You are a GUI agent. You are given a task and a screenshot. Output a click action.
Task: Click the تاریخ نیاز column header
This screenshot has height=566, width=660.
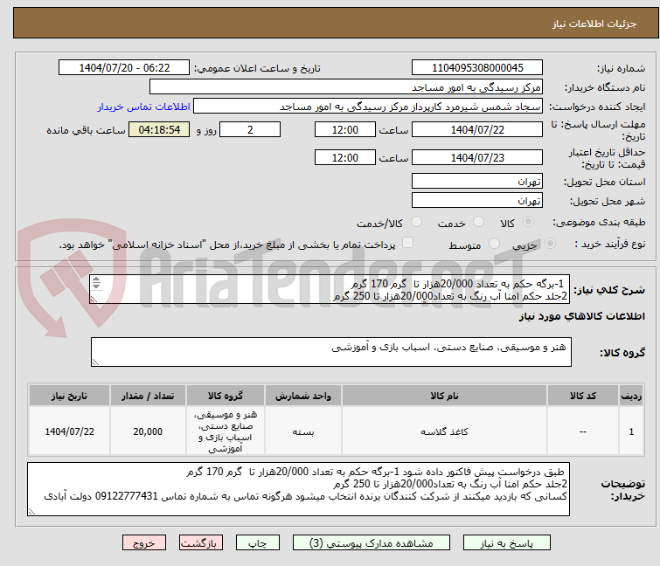click(69, 396)
